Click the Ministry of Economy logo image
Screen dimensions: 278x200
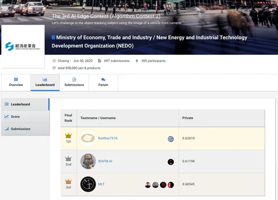(23, 47)
